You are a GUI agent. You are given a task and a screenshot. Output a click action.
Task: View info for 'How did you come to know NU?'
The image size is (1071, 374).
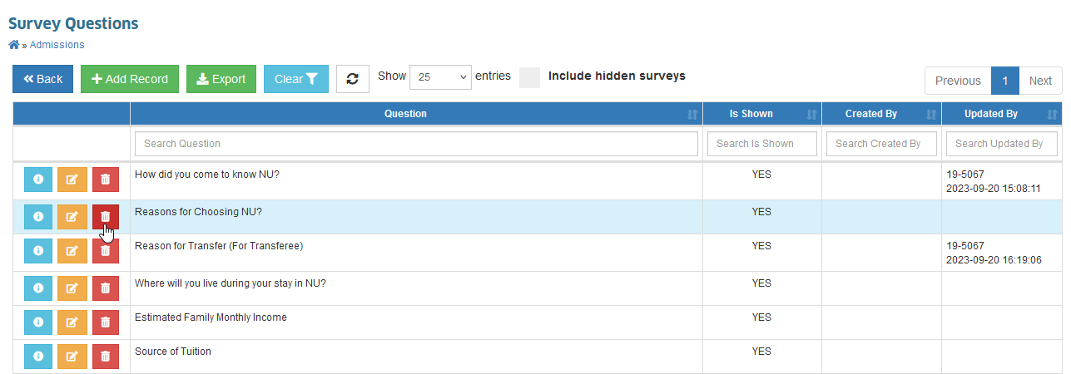tap(38, 180)
